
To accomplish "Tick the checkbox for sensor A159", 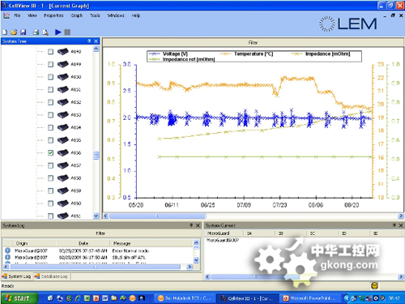I will pyautogui.click(x=50, y=191).
